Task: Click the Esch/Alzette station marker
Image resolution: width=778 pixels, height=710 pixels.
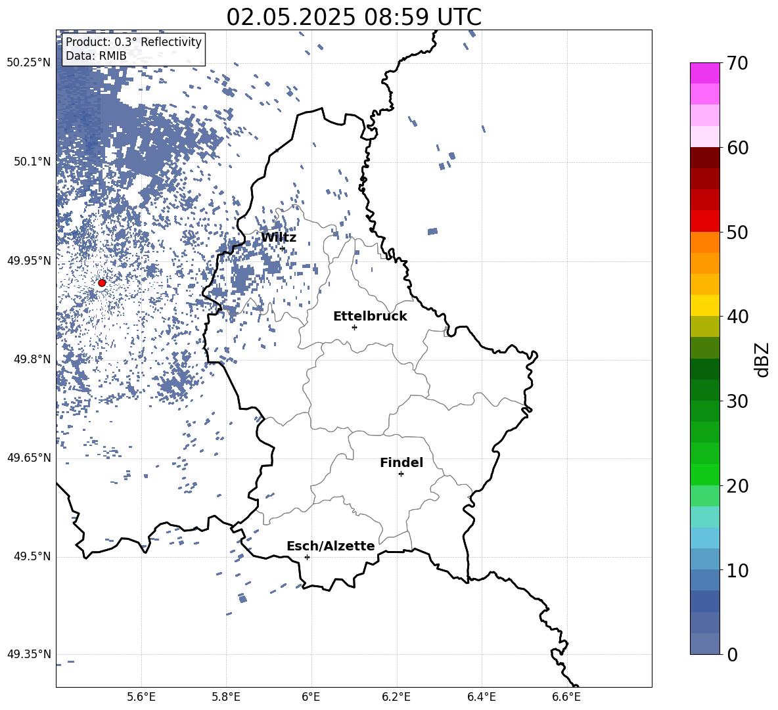Action: point(307,557)
